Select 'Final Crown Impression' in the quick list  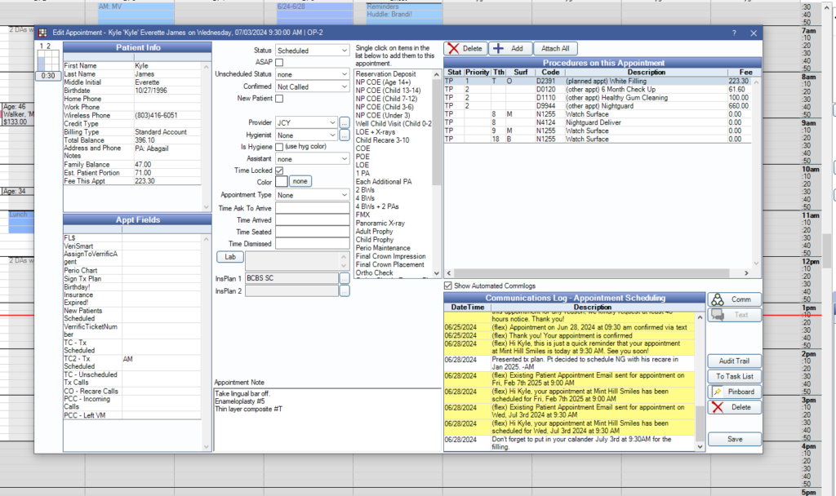390,256
